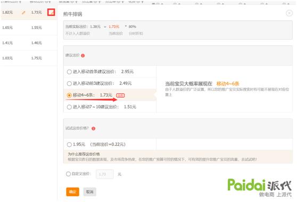Click the pencil icon beside 1.82元
The height and width of the screenshot is (202, 297).
[23, 13]
